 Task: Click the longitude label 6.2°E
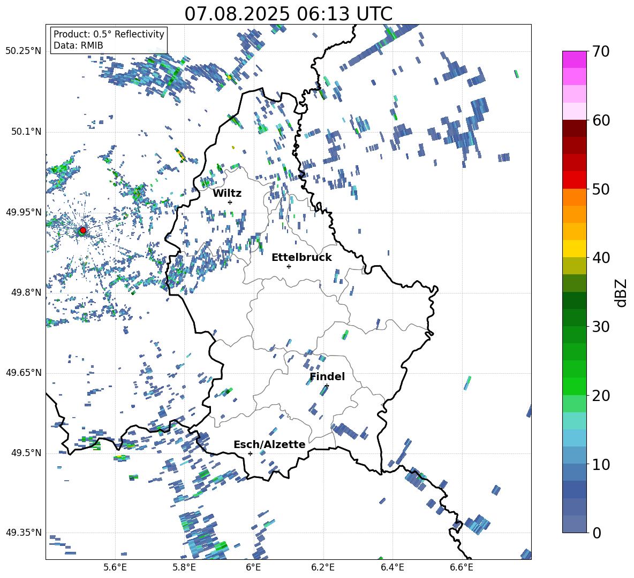(323, 568)
